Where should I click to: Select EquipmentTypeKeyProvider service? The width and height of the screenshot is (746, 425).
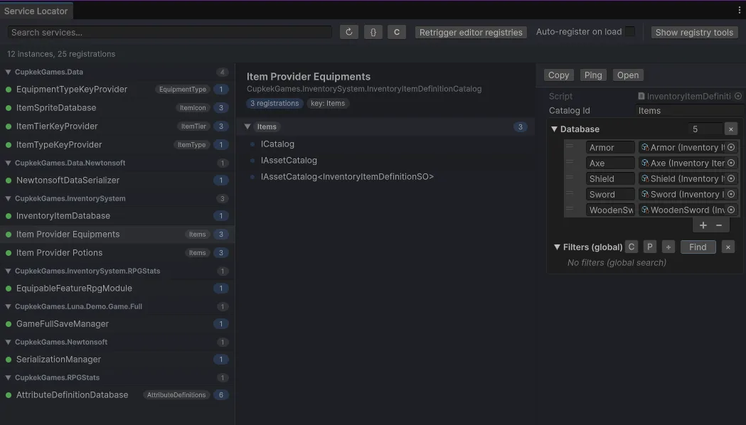click(x=117, y=90)
